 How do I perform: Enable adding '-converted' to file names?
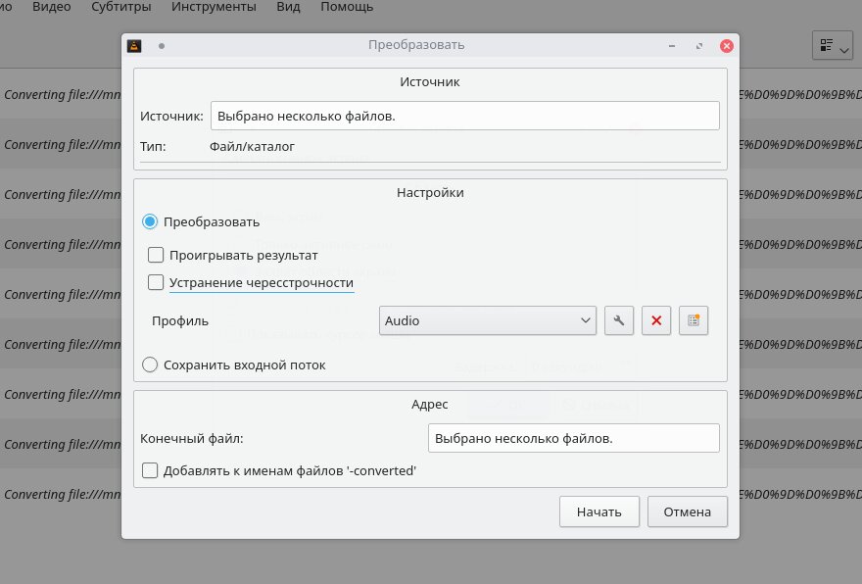150,470
